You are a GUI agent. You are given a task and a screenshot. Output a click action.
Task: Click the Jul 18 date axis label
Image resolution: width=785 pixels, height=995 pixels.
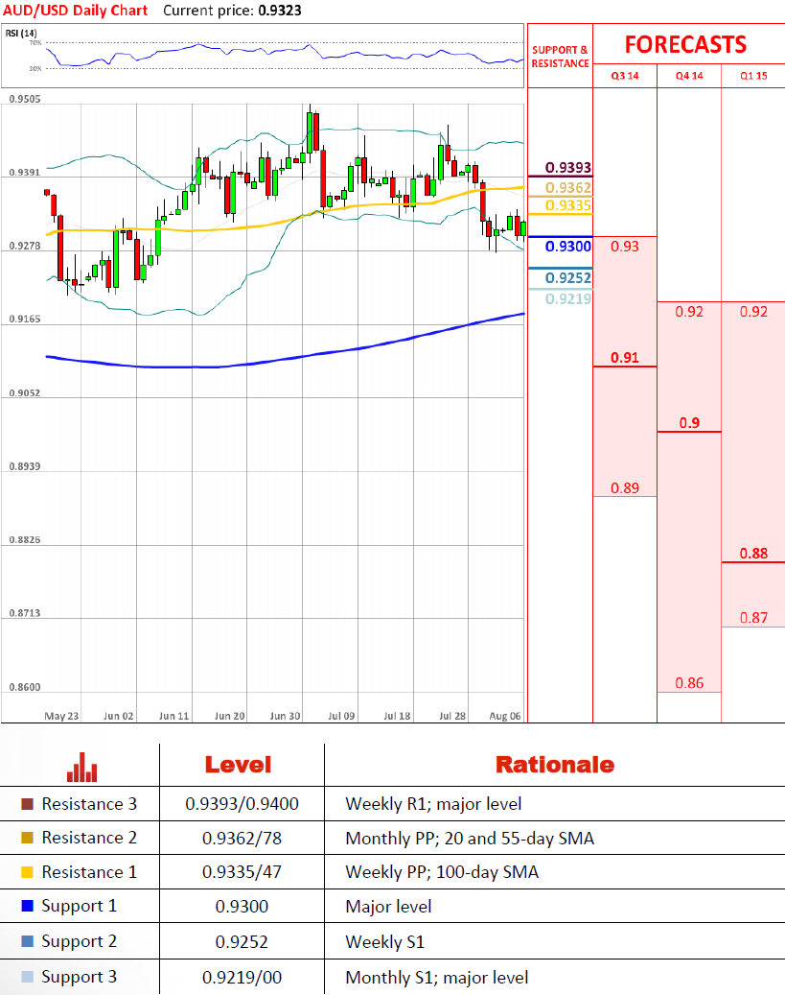(397, 716)
